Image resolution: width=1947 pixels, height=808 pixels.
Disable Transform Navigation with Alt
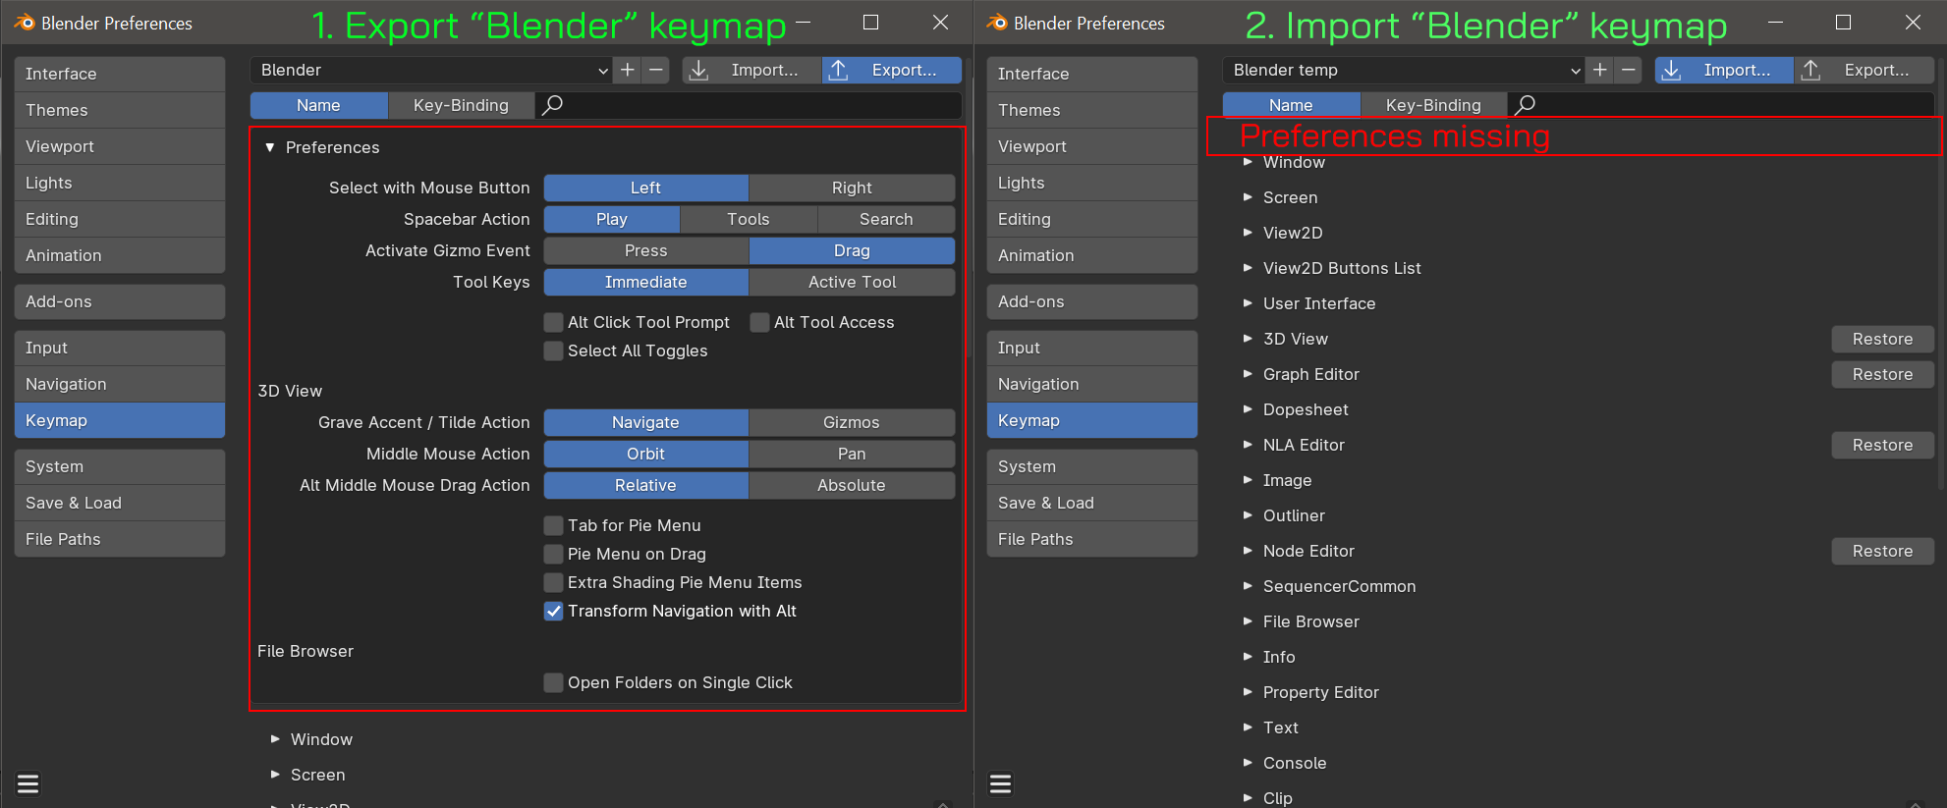[554, 611]
